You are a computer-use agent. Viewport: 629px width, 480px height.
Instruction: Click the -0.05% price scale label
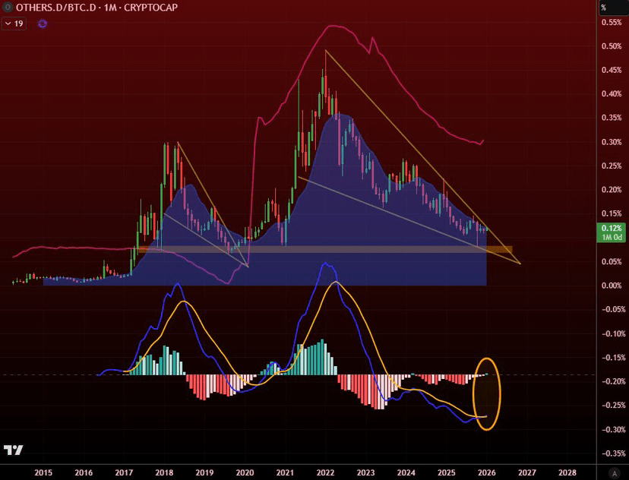(x=613, y=309)
